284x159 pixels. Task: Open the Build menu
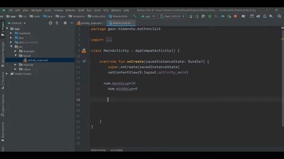[81, 10]
